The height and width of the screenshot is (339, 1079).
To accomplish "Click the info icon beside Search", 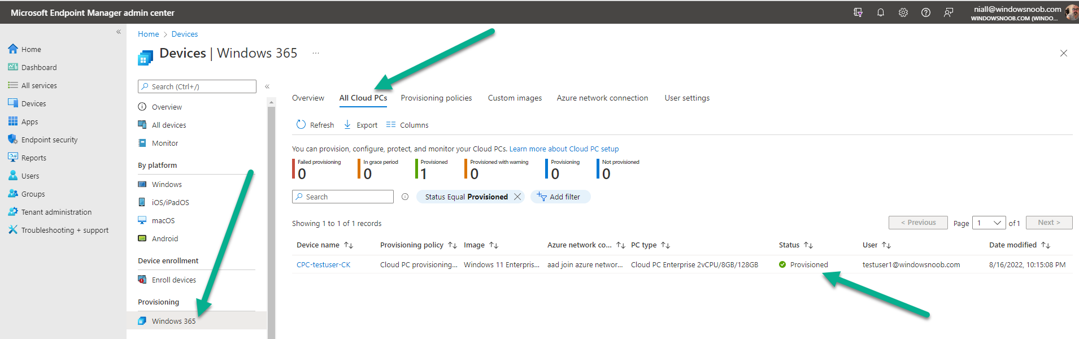I will (x=405, y=197).
